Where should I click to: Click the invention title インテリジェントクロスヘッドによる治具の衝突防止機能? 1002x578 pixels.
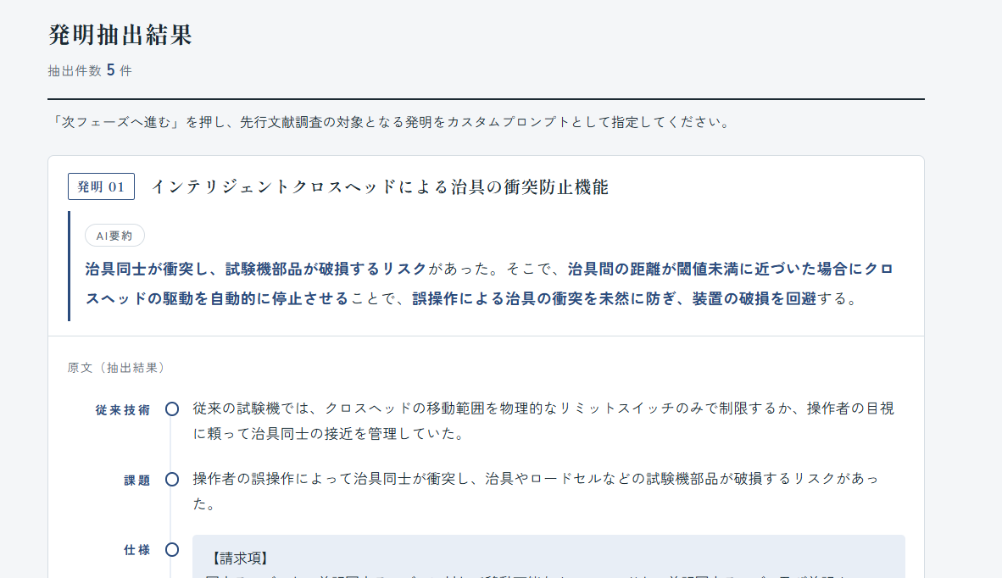380,186
